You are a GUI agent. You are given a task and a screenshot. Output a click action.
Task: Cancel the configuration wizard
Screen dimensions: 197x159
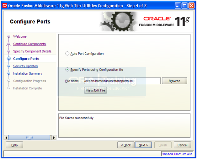[182, 145]
